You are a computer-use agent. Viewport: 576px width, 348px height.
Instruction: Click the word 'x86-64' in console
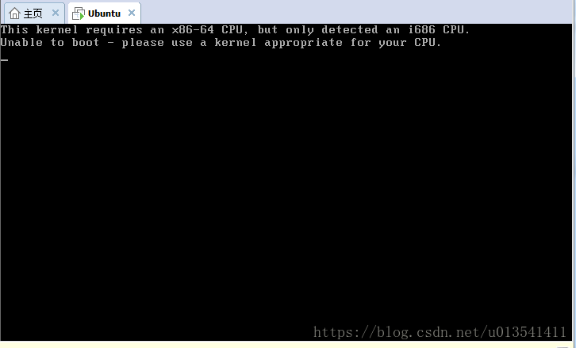193,30
